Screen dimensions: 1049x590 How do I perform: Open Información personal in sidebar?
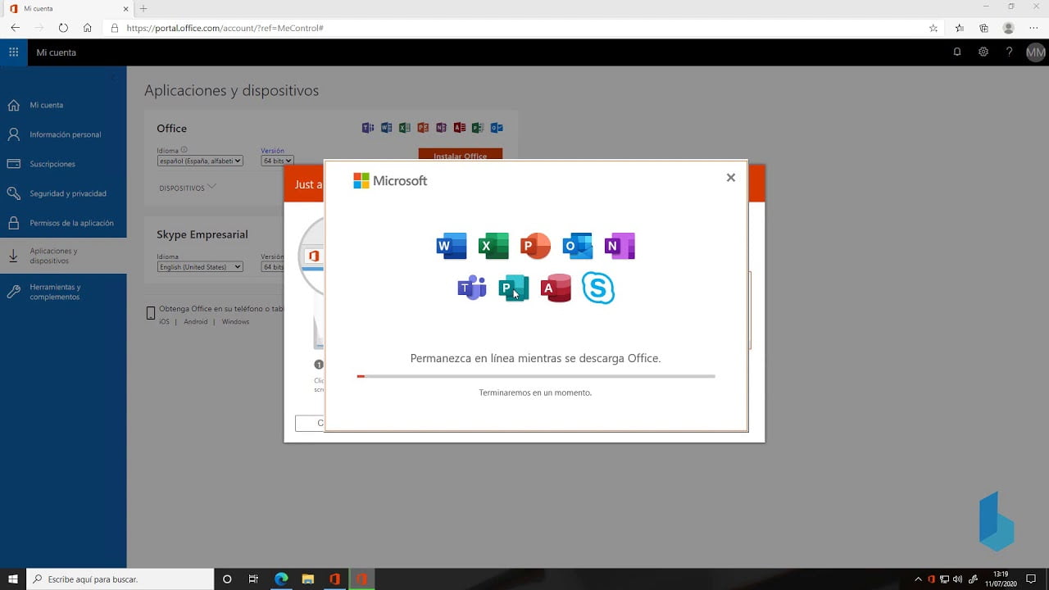tap(63, 134)
